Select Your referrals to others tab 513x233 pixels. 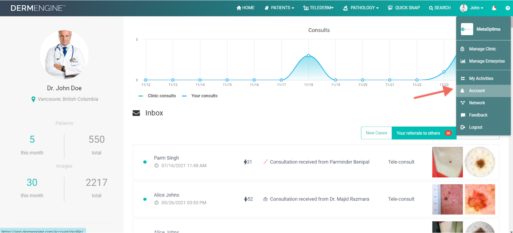pyautogui.click(x=424, y=133)
